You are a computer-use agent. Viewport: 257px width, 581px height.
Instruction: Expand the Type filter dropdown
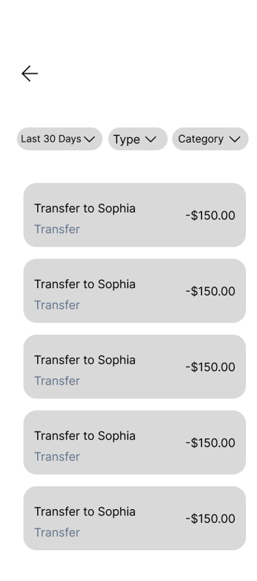click(x=138, y=139)
